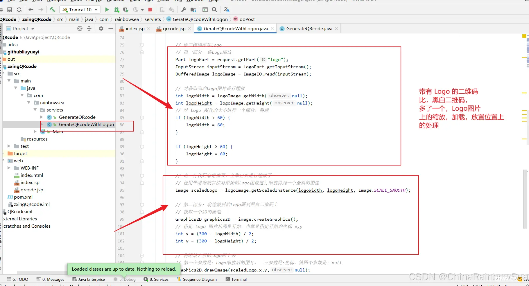529x286 pixels.
Task: Close the qrcode.jsp tab
Action: 190,28
